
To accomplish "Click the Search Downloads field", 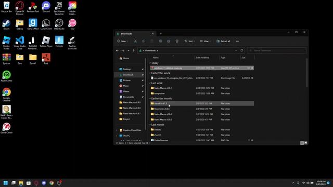I will pyautogui.click(x=276, y=50).
